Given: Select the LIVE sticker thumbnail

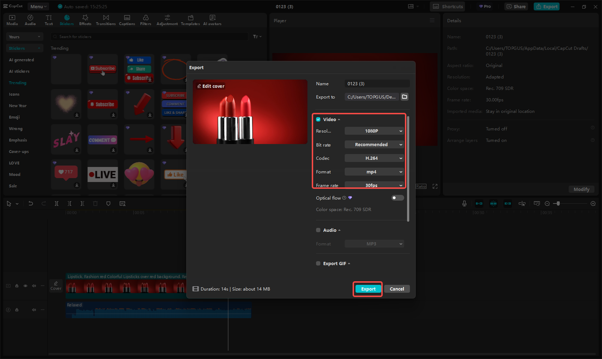Looking at the screenshot, I should coord(103,174).
